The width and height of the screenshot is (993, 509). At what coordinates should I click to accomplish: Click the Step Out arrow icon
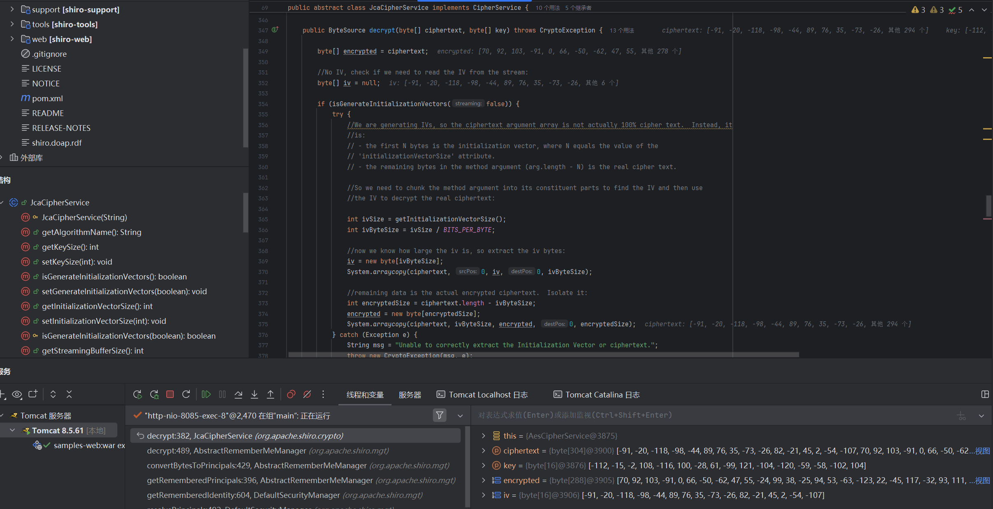tap(270, 395)
